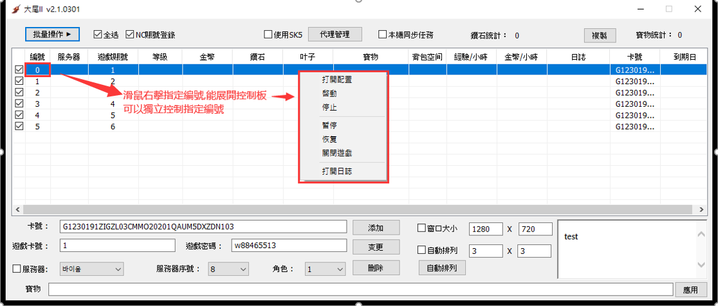
Task: Click the 代理管理 button
Action: [334, 34]
